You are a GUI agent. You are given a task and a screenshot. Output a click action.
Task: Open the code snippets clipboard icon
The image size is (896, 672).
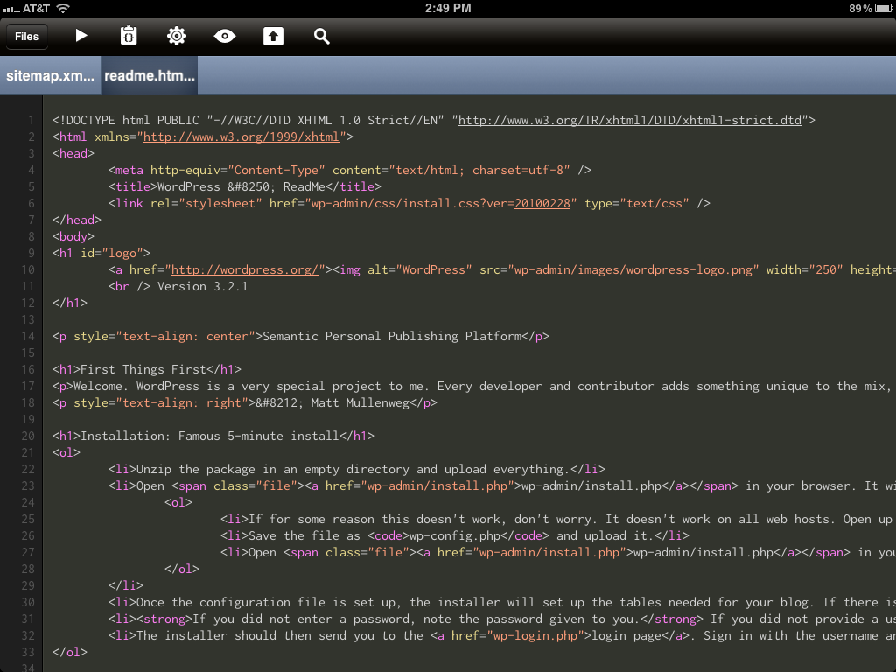pyautogui.click(x=129, y=36)
